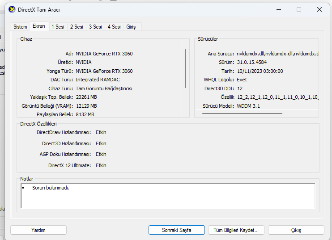Open the 4 Sesi tab
Image resolution: width=332 pixels, height=240 pixels.
tap(114, 27)
